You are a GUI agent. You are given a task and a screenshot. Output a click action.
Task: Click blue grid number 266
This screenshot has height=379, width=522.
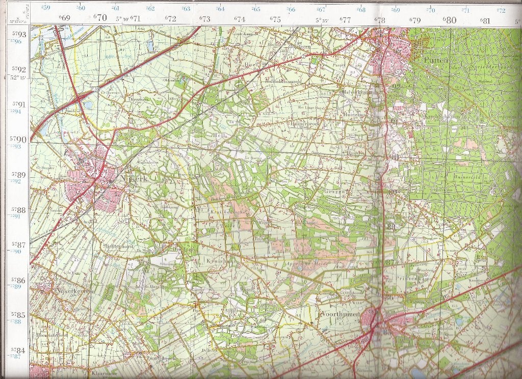pos(291,9)
